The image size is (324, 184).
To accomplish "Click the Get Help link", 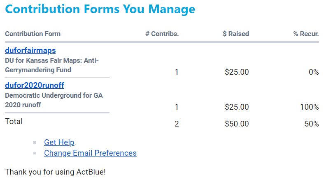I will click(59, 143).
